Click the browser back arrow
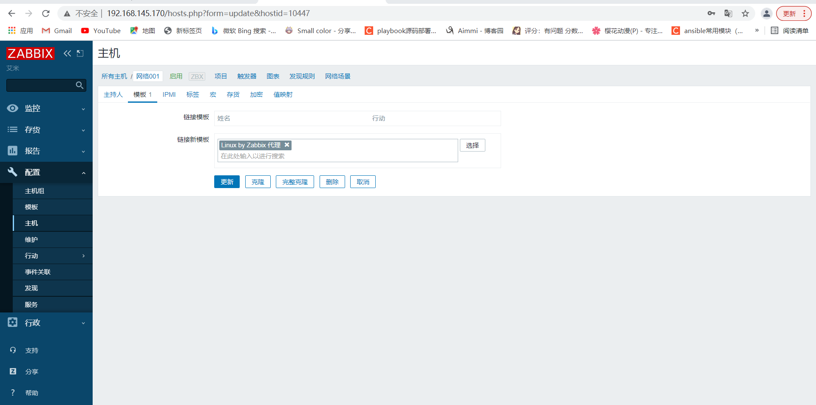816x405 pixels. 11,14
